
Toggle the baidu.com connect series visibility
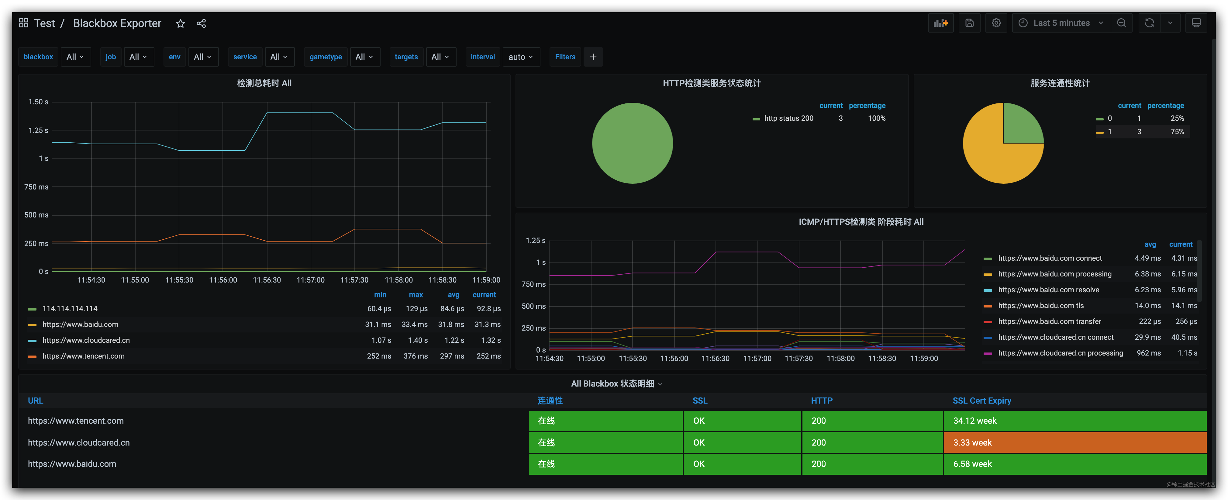(1050, 258)
